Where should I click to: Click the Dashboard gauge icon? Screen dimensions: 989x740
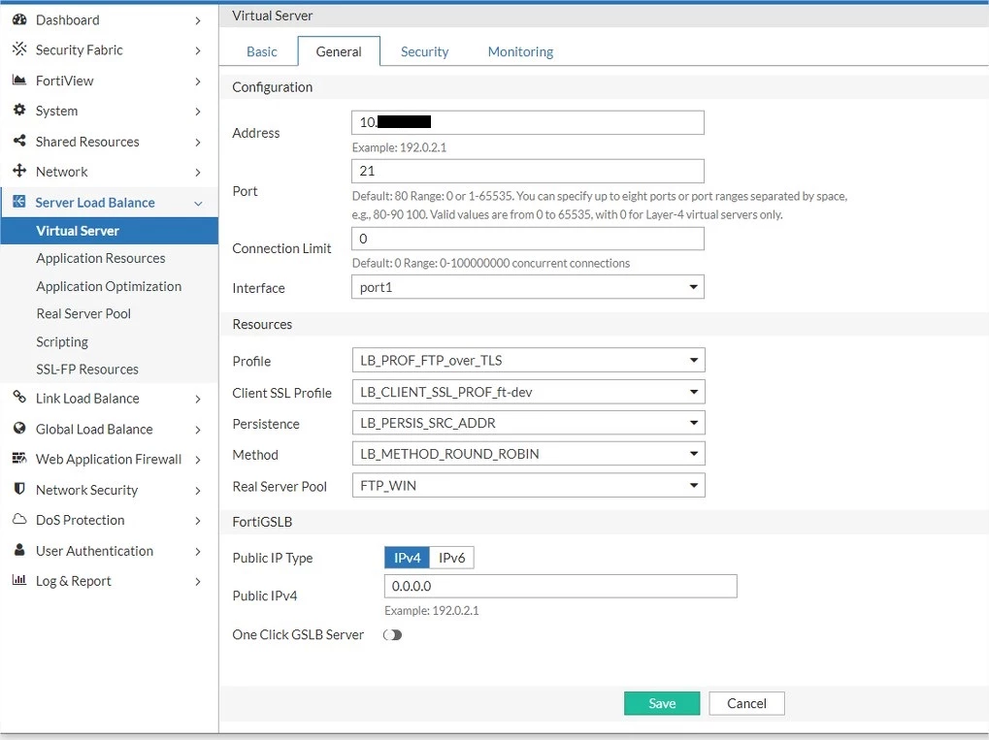pos(19,19)
